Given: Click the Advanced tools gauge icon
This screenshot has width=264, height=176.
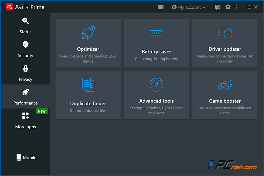Looking at the screenshot, I should point(156,85).
